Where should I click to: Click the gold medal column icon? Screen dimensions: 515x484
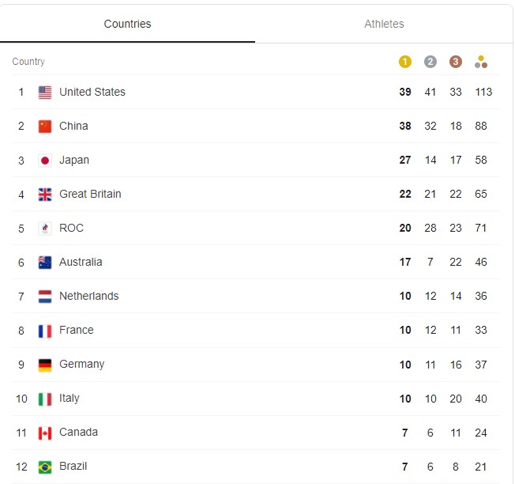(x=405, y=62)
